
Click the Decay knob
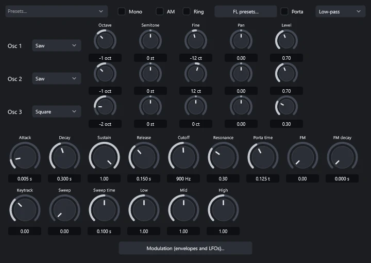click(x=64, y=157)
